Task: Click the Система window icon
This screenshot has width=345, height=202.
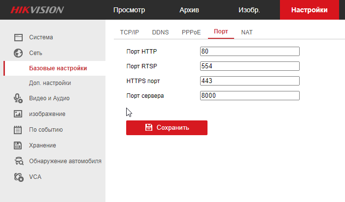Action: click(18, 37)
